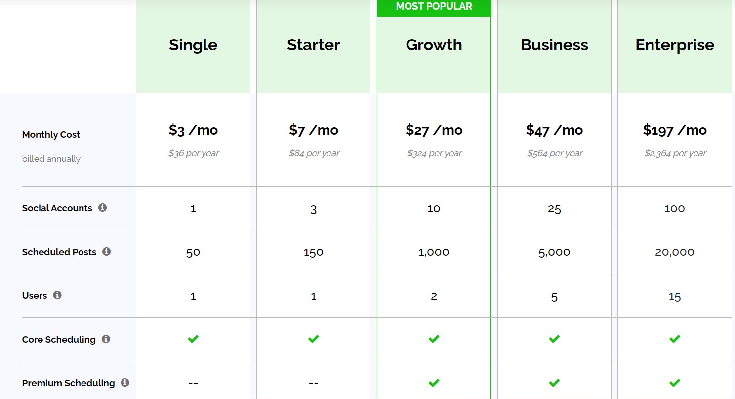This screenshot has width=735, height=399.
Task: Click the green checkmark under Single Core Scheduling
Action: tap(193, 339)
